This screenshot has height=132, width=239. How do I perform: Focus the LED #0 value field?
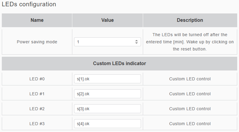(x=108, y=79)
